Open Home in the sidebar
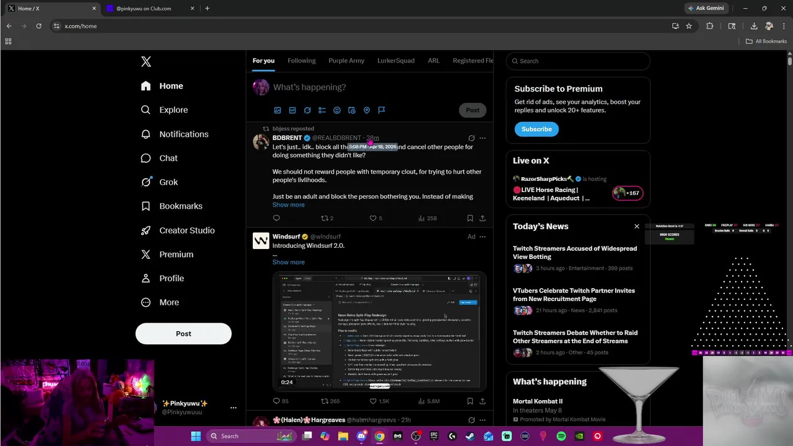Image resolution: width=793 pixels, height=446 pixels. pos(162,86)
